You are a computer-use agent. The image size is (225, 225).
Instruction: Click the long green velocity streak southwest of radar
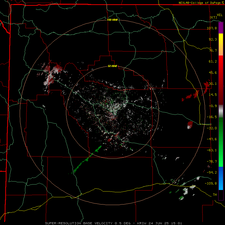(86, 160)
